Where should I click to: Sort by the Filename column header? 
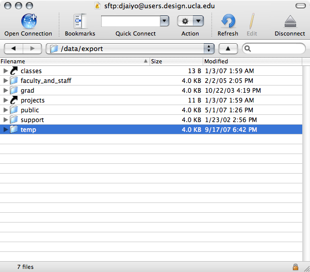pos(72,61)
